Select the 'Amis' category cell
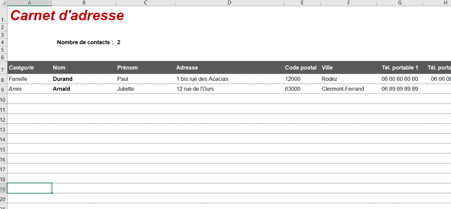Screen dimensions: 451x209 click(30, 89)
